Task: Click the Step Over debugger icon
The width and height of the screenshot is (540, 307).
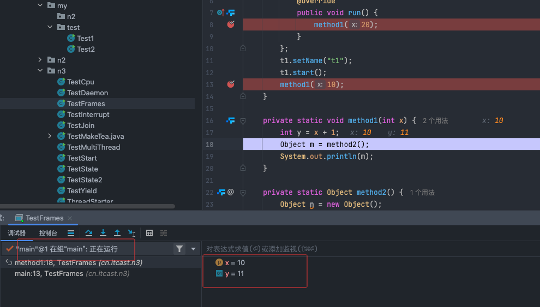Action: (89, 233)
